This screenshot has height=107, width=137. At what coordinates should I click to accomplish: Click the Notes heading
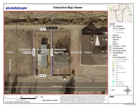[x=112, y=96]
